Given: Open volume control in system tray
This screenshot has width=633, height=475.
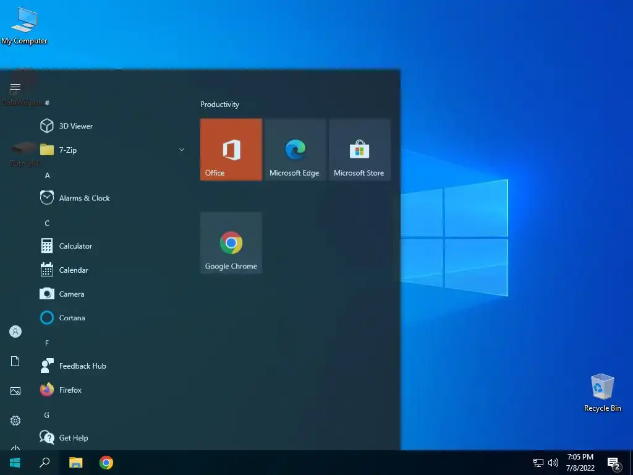Looking at the screenshot, I should click(x=553, y=463).
